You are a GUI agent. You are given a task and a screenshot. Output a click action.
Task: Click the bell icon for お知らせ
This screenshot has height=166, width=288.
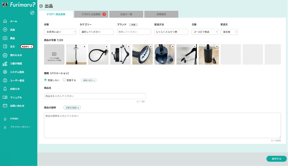coord(5,89)
